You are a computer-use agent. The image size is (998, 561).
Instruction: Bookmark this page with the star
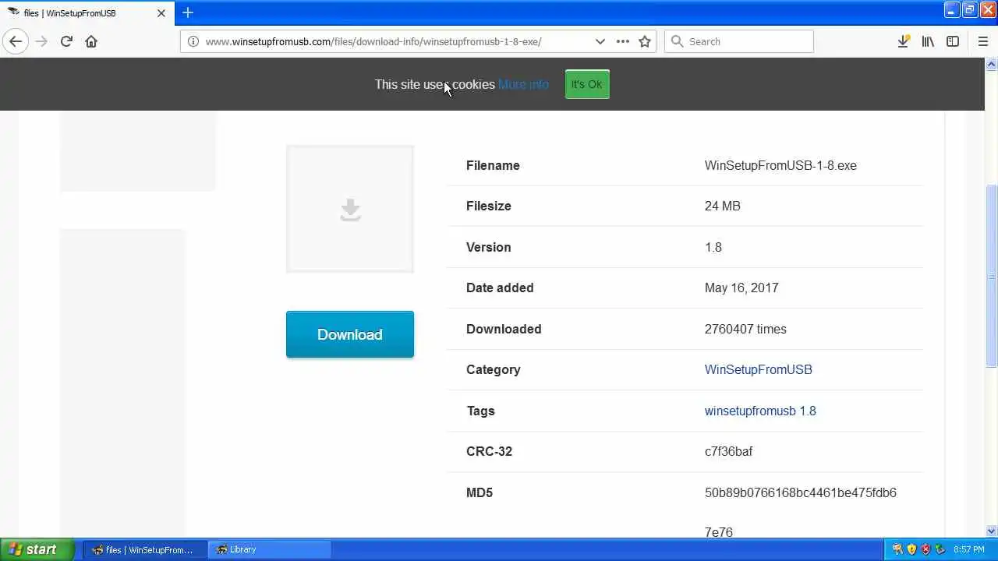point(645,41)
